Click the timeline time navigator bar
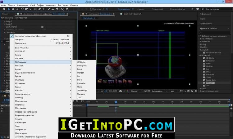Image resolution: width=233 pixels, height=139 pixels. 158,100
